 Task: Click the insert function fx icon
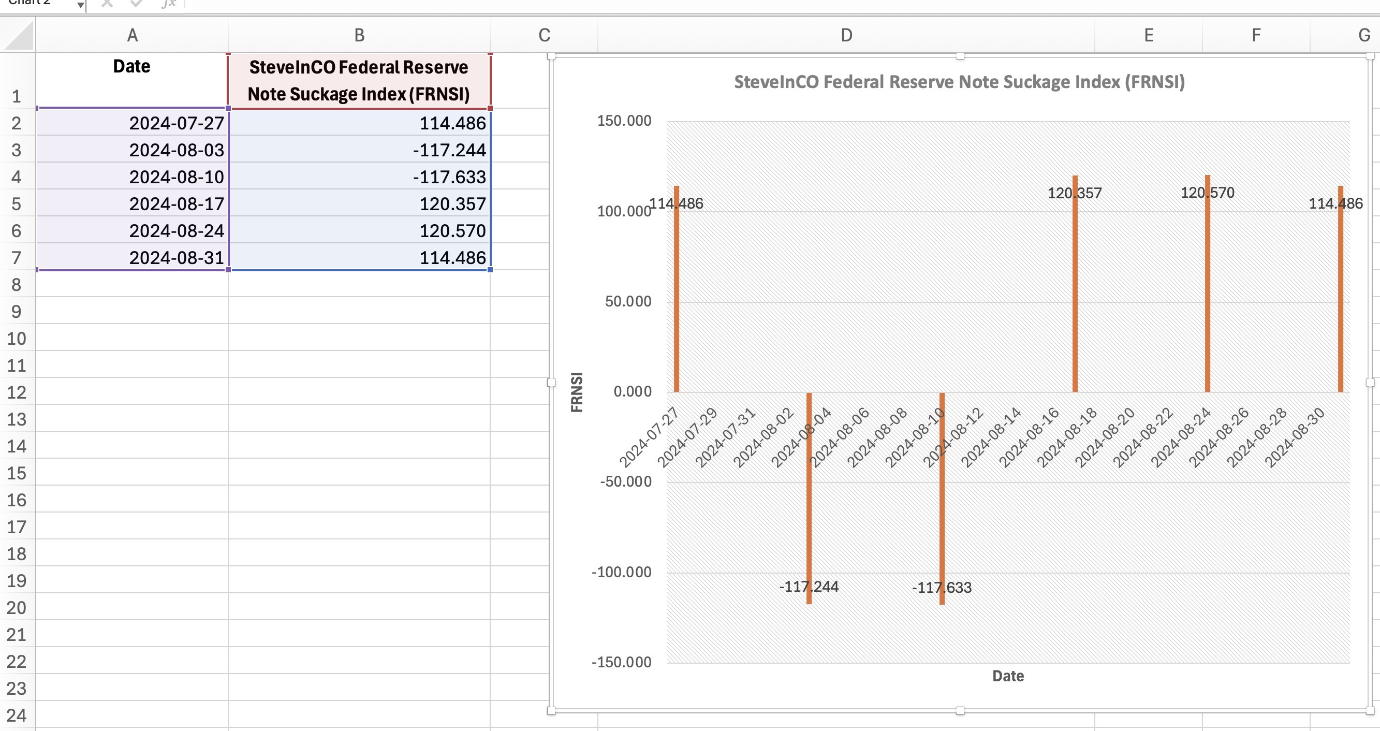(x=169, y=4)
